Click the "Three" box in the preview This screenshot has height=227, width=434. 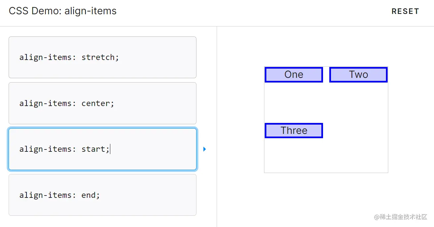(x=294, y=131)
